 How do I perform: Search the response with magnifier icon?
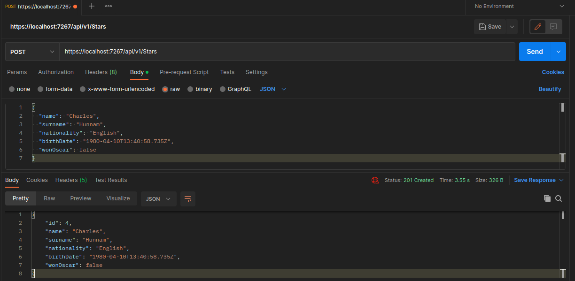(x=559, y=198)
